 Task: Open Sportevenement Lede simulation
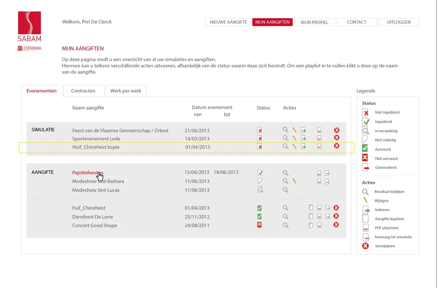pyautogui.click(x=96, y=139)
